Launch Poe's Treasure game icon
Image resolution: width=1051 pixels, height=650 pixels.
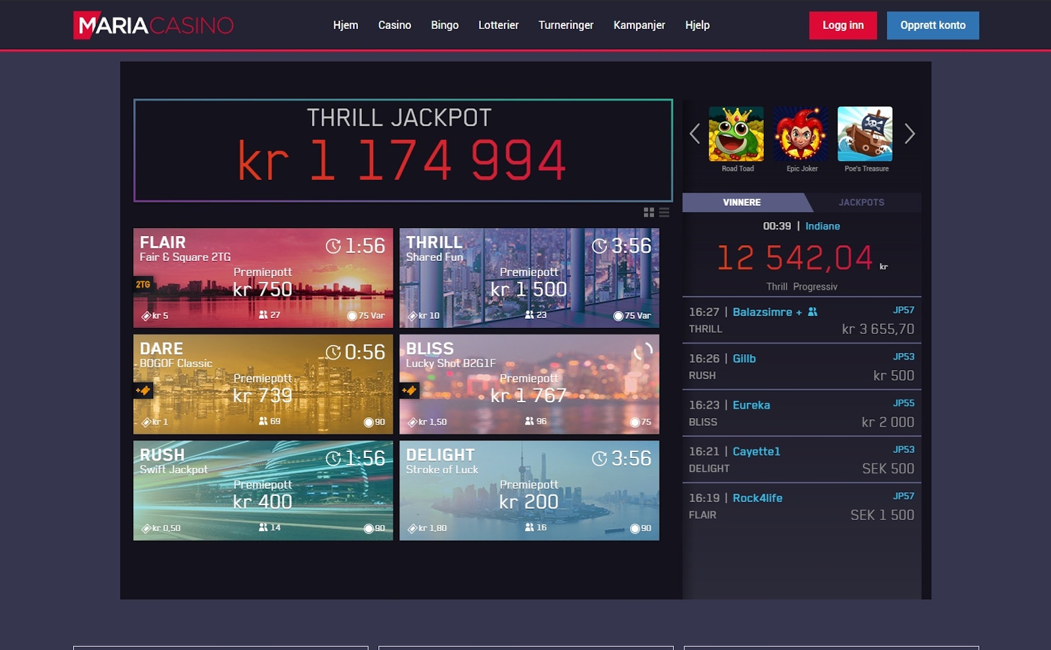(865, 134)
